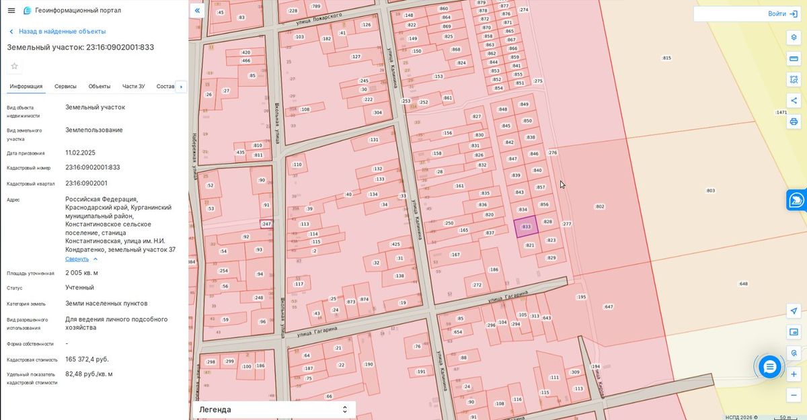This screenshot has height=420, width=807.
Task: Zoom out of the map
Action: point(794,394)
